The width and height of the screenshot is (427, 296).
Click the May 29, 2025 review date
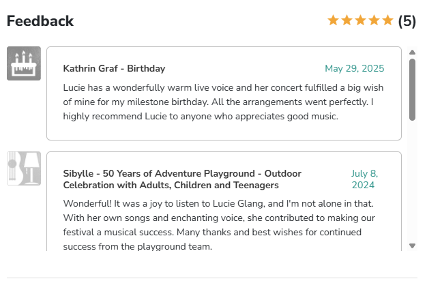click(355, 69)
